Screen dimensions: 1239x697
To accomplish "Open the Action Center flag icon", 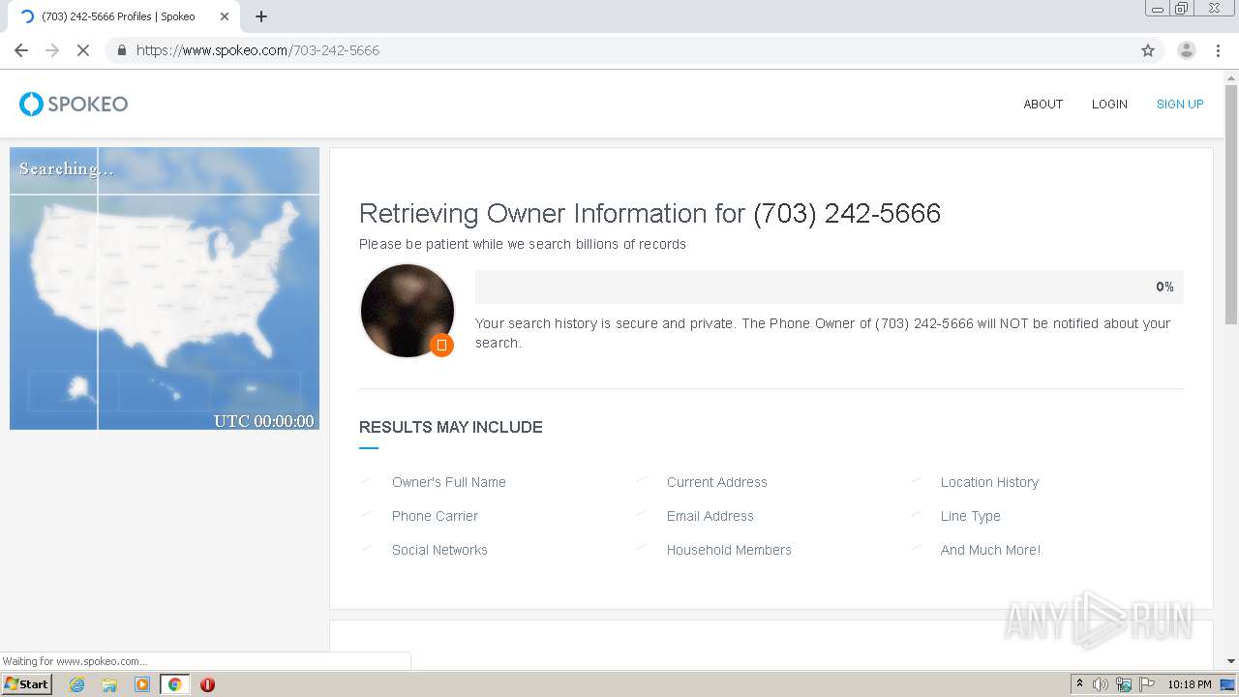I will tap(1147, 684).
